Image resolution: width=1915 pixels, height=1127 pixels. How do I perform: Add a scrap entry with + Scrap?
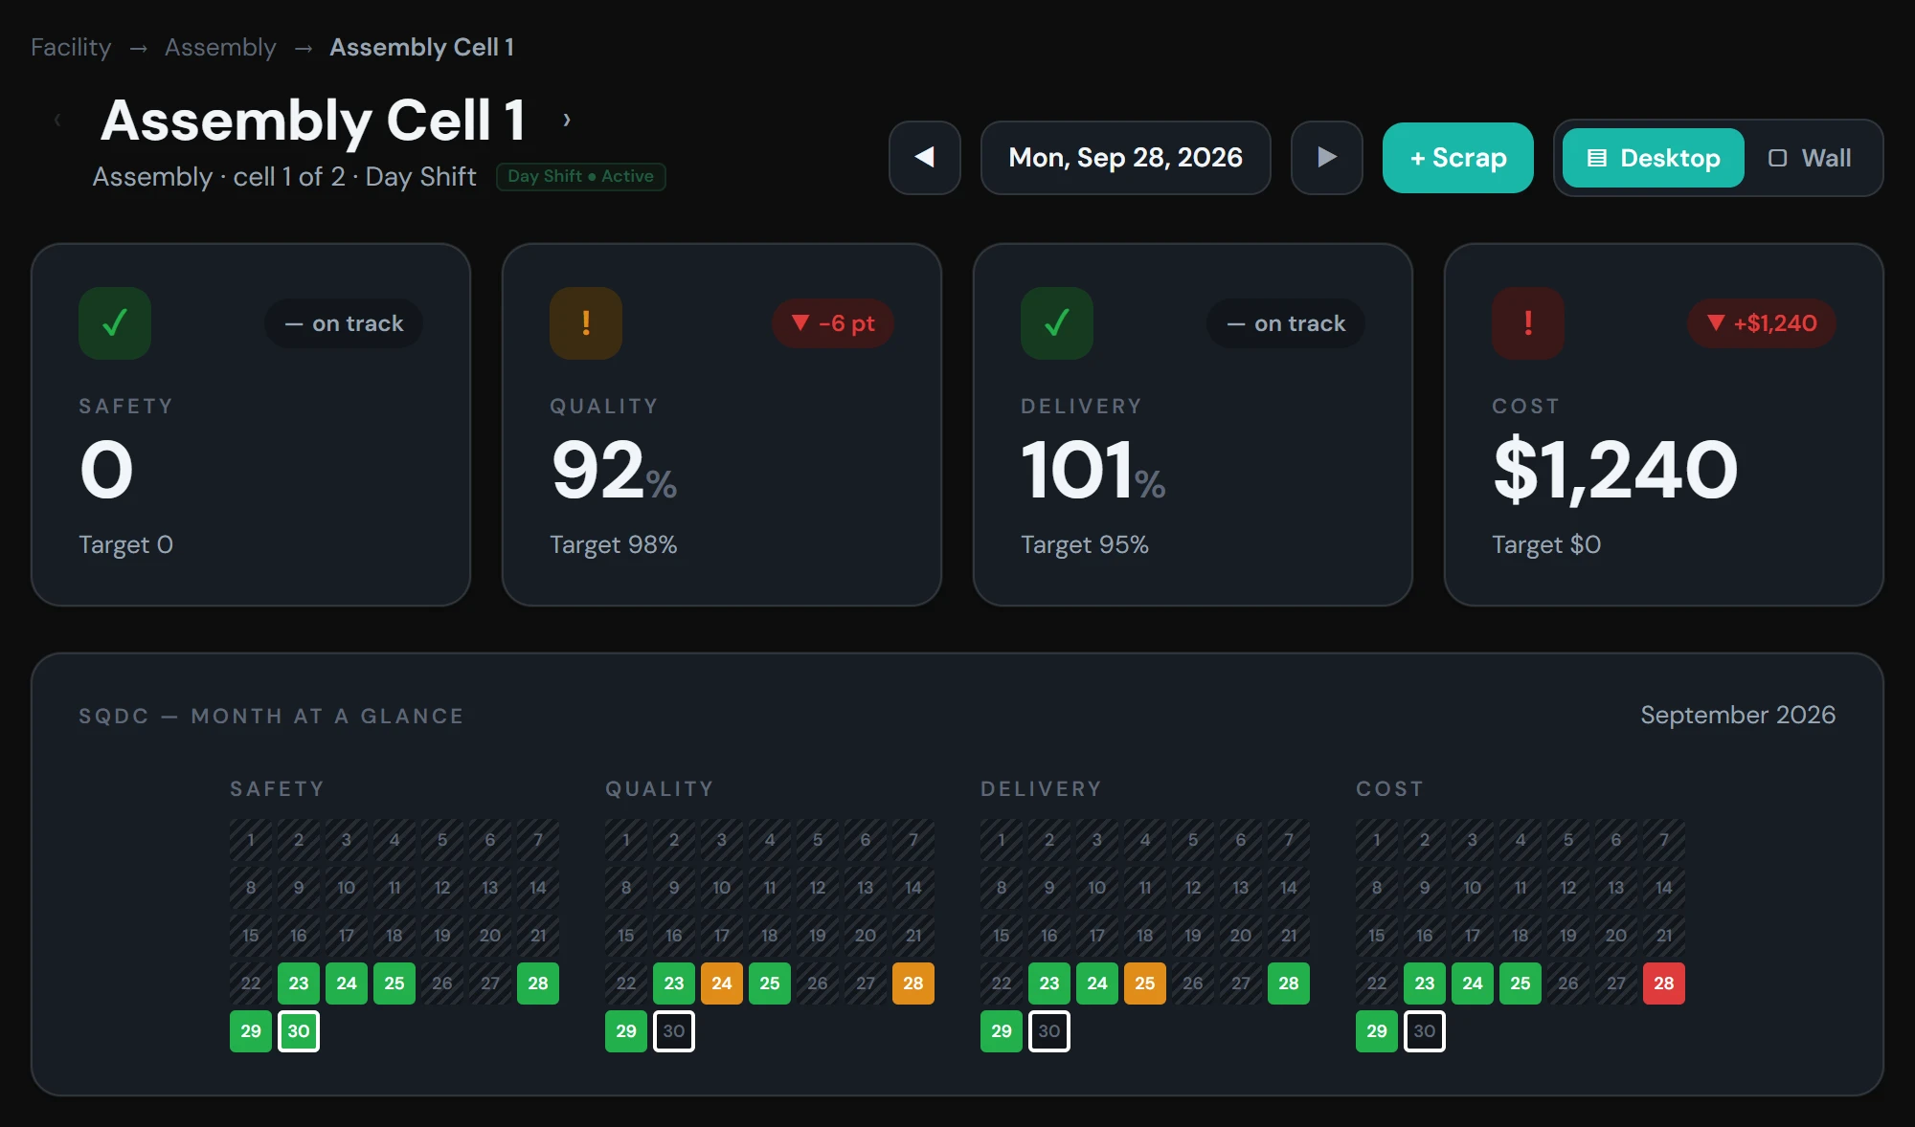1458,158
